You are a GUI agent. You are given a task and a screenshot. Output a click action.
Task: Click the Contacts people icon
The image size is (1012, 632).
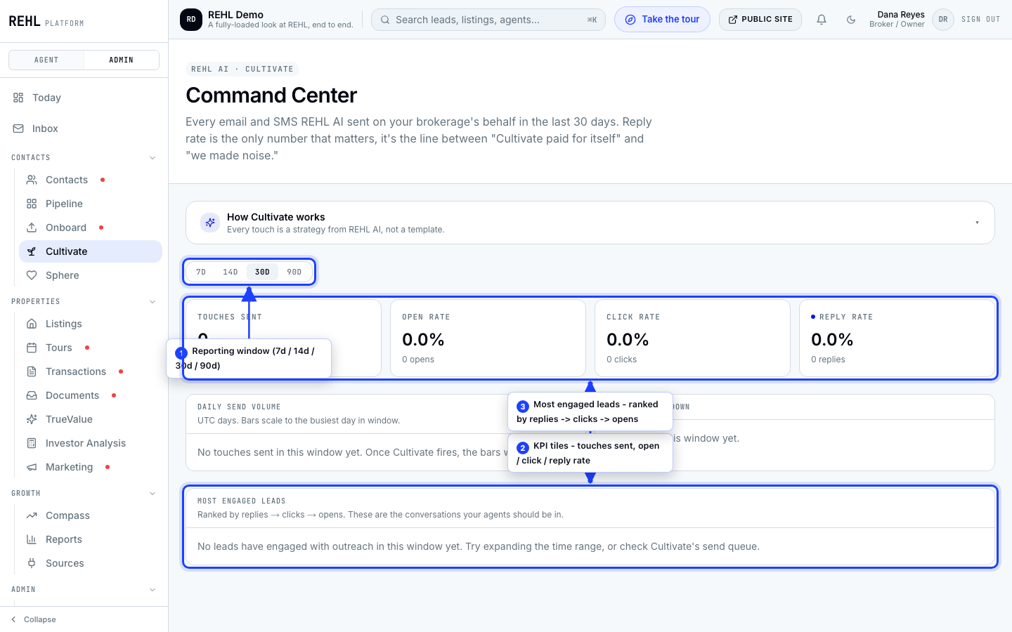[32, 180]
